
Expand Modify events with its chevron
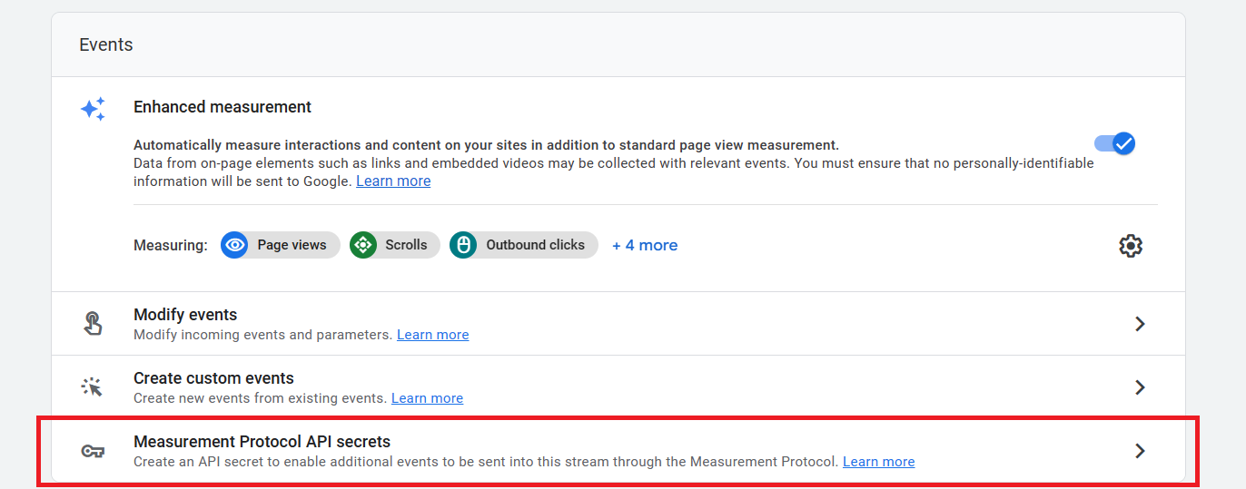[1140, 324]
